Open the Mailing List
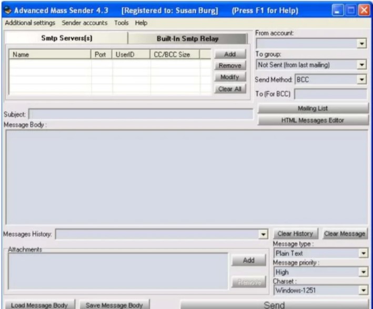The image size is (373, 309). point(312,108)
